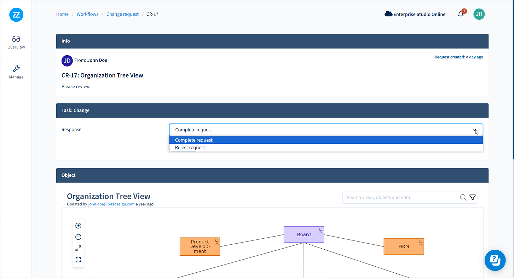Open the Change request breadcrumb link

tap(122, 14)
